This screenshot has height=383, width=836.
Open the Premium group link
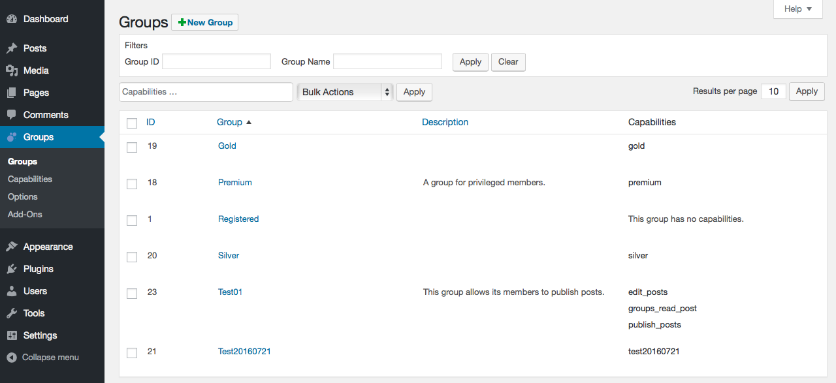point(235,182)
